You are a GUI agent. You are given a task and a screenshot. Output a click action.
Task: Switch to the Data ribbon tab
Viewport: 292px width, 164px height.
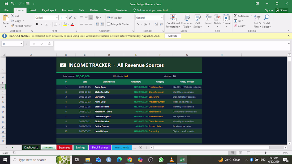click(x=81, y=10)
